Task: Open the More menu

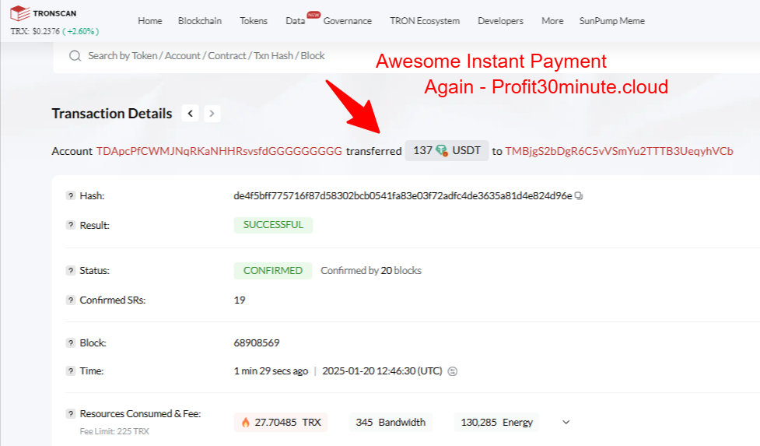Action: point(552,21)
